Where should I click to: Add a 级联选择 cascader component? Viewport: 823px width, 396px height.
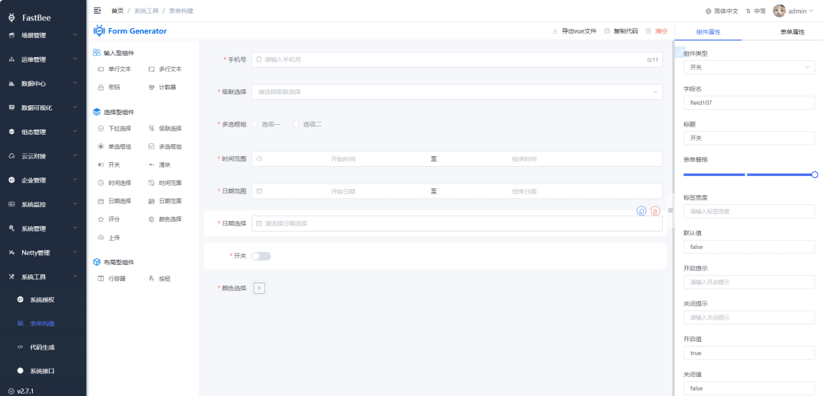165,129
